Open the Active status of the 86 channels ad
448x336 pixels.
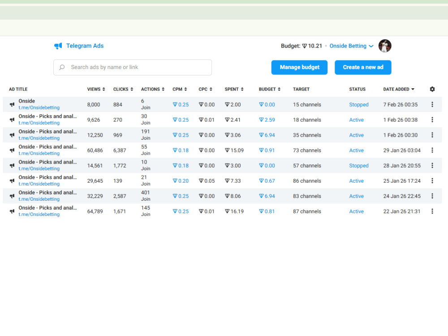tap(356, 181)
